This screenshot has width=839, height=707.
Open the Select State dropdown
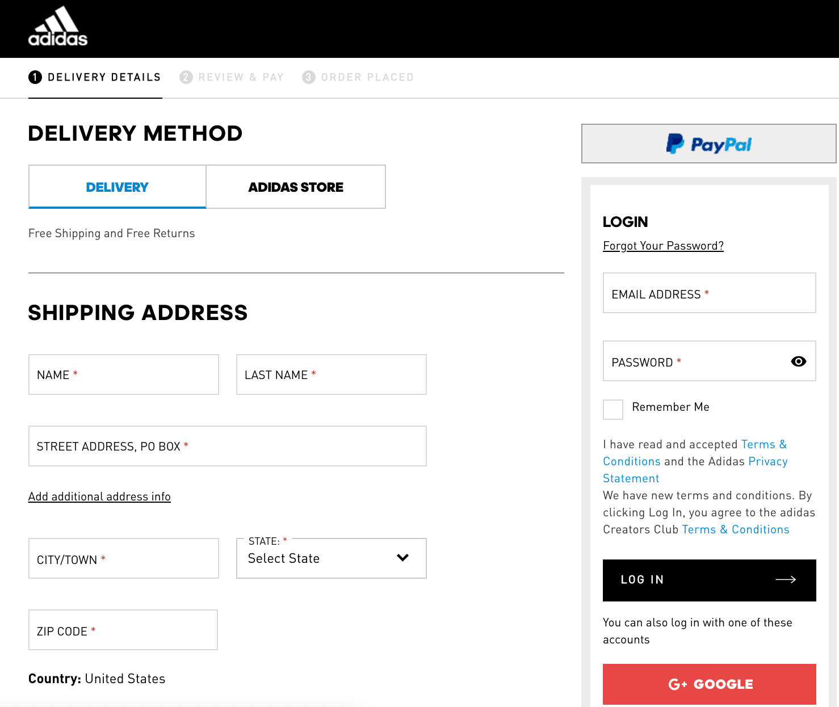pyautogui.click(x=318, y=558)
